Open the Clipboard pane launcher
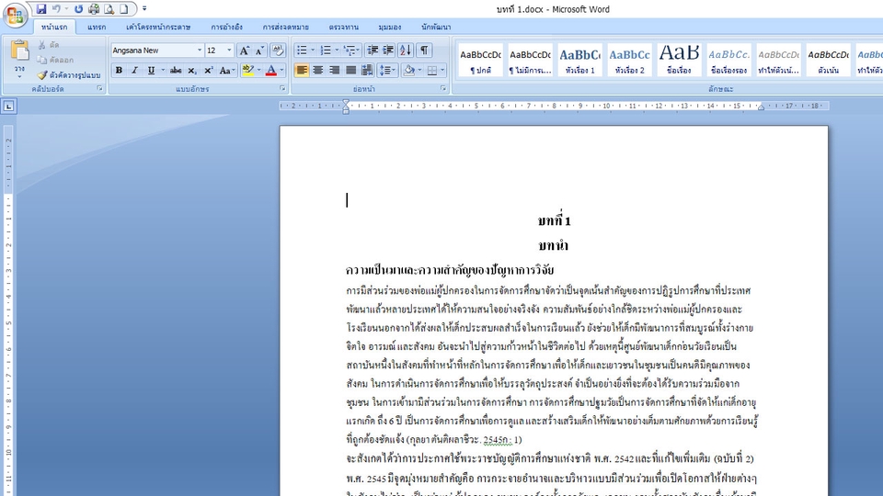This screenshot has height=496, width=883. [99, 89]
